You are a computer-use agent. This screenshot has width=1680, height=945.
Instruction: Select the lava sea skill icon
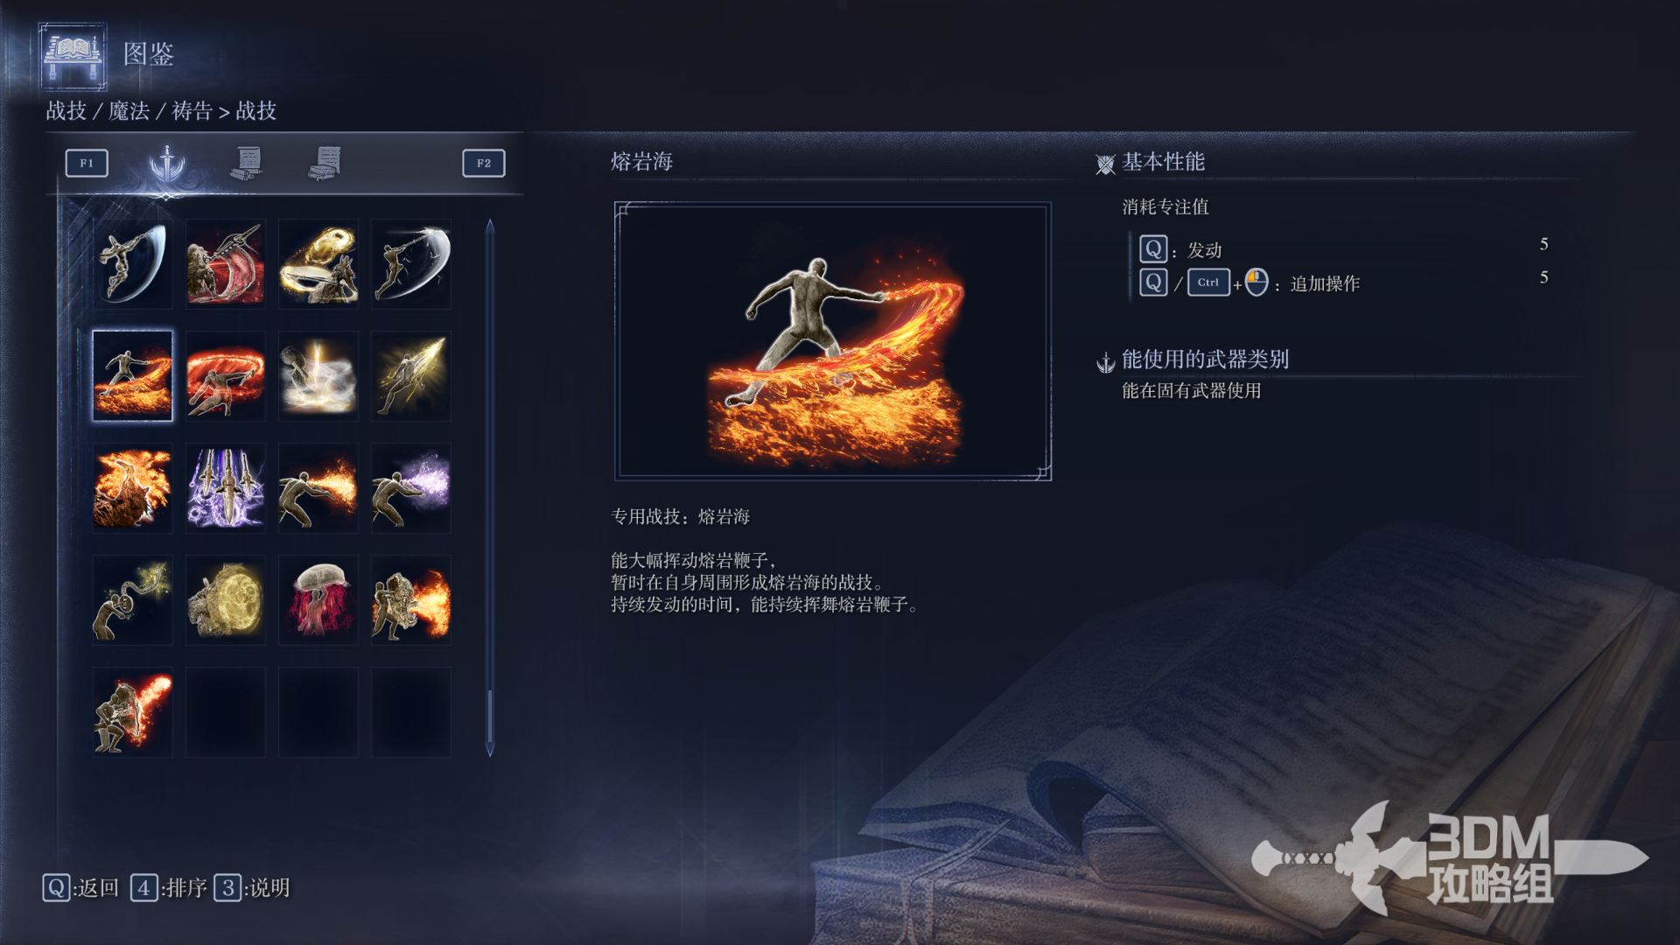[x=133, y=376]
